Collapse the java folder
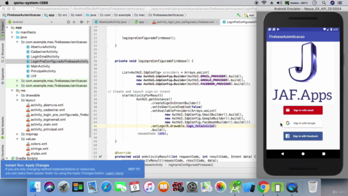 click(x=12, y=38)
